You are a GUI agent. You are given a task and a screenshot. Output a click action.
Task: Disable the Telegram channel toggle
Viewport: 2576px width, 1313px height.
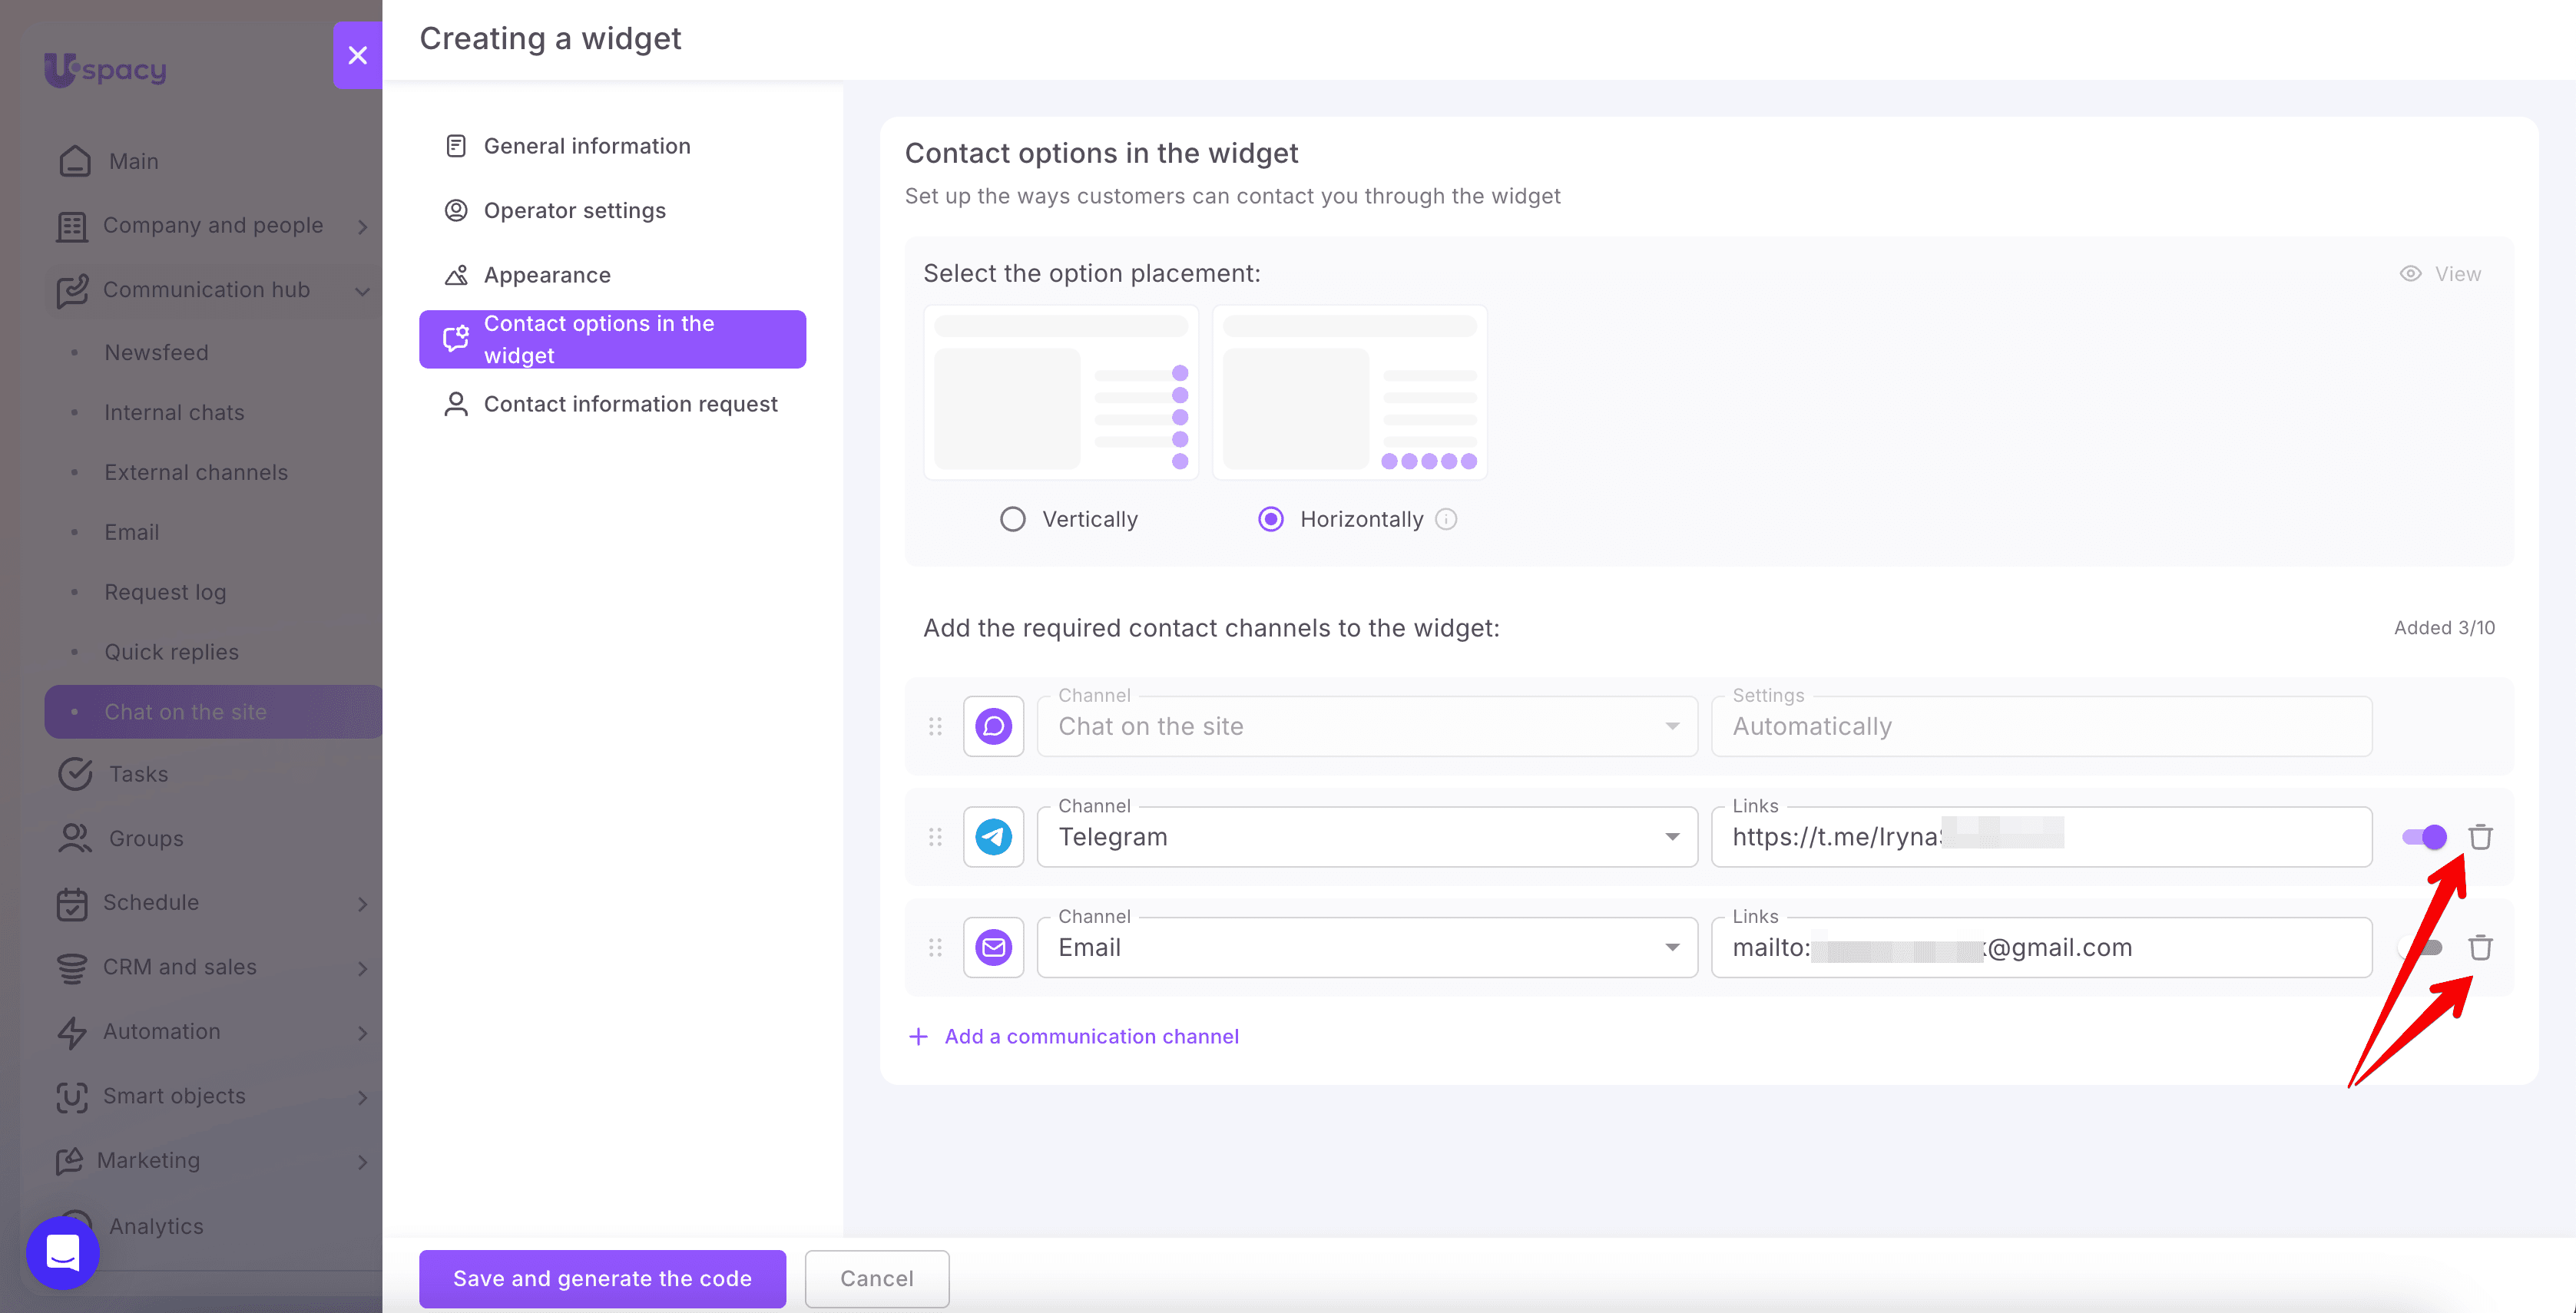(x=2424, y=837)
